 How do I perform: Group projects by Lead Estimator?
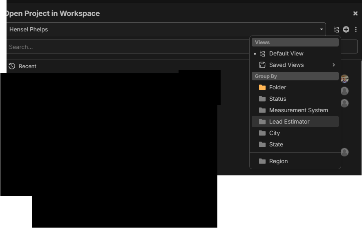(289, 122)
